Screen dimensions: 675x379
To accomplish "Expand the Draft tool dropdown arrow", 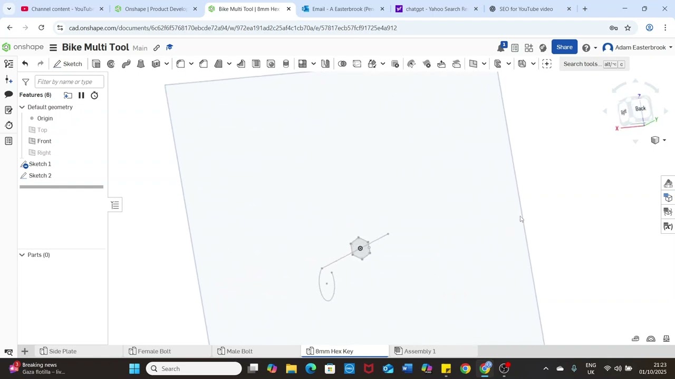I will (x=229, y=64).
